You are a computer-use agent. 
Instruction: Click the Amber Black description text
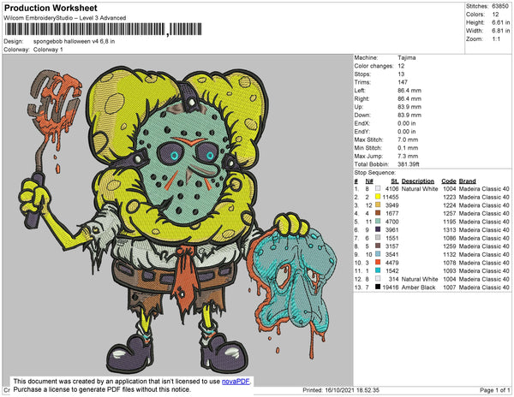[419, 287]
